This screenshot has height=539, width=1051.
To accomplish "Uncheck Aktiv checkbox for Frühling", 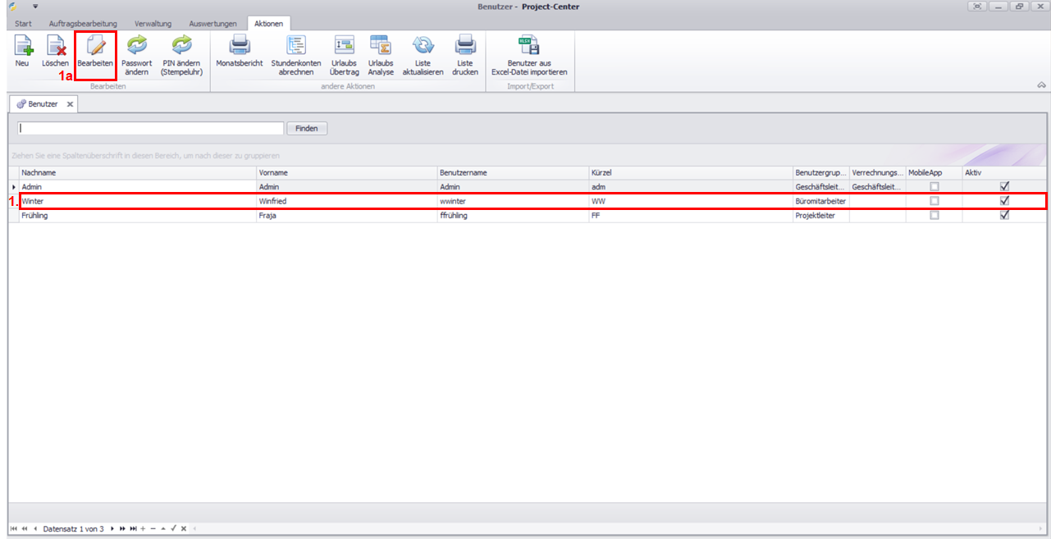I will pos(1004,216).
